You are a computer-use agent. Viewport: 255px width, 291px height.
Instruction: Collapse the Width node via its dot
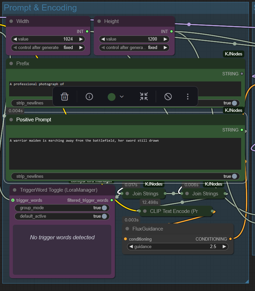click(11, 21)
